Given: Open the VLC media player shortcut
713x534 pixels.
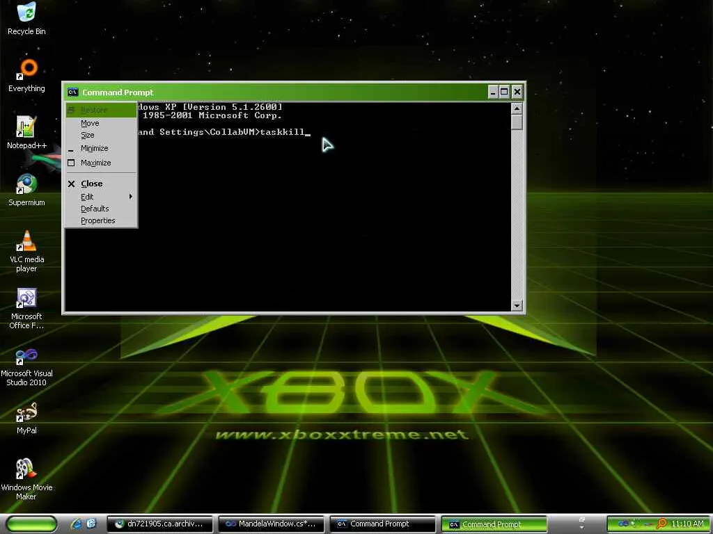Looking at the screenshot, I should tap(26, 251).
